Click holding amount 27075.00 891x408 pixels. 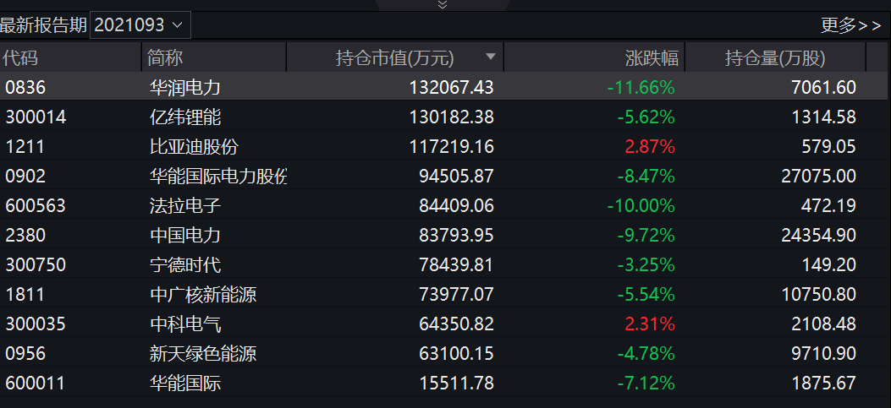pyautogui.click(x=818, y=176)
